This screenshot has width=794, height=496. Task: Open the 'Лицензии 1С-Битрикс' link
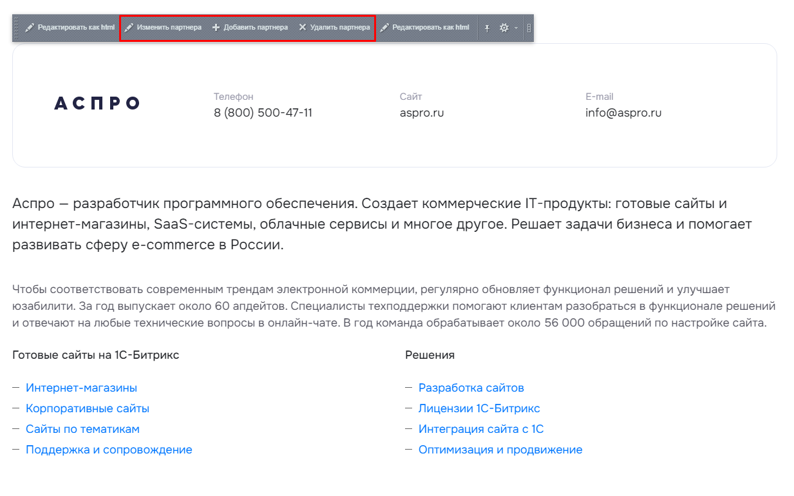479,408
